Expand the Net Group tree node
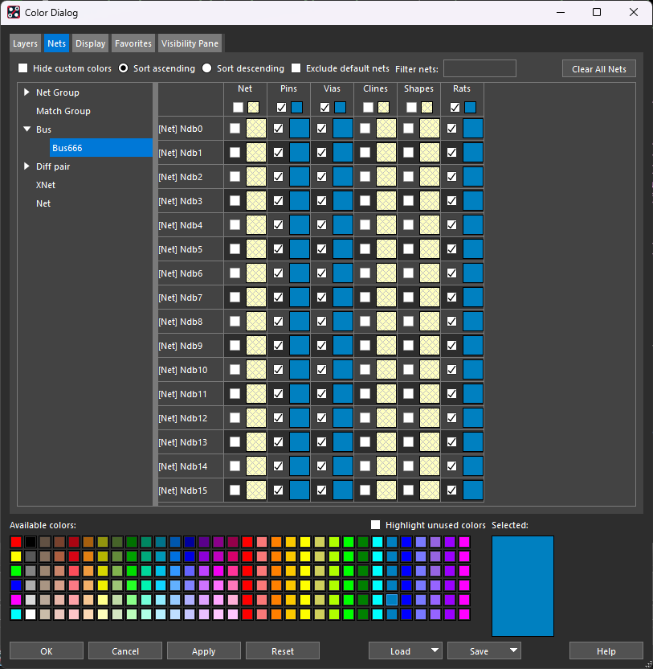The height and width of the screenshot is (669, 653). pos(27,92)
